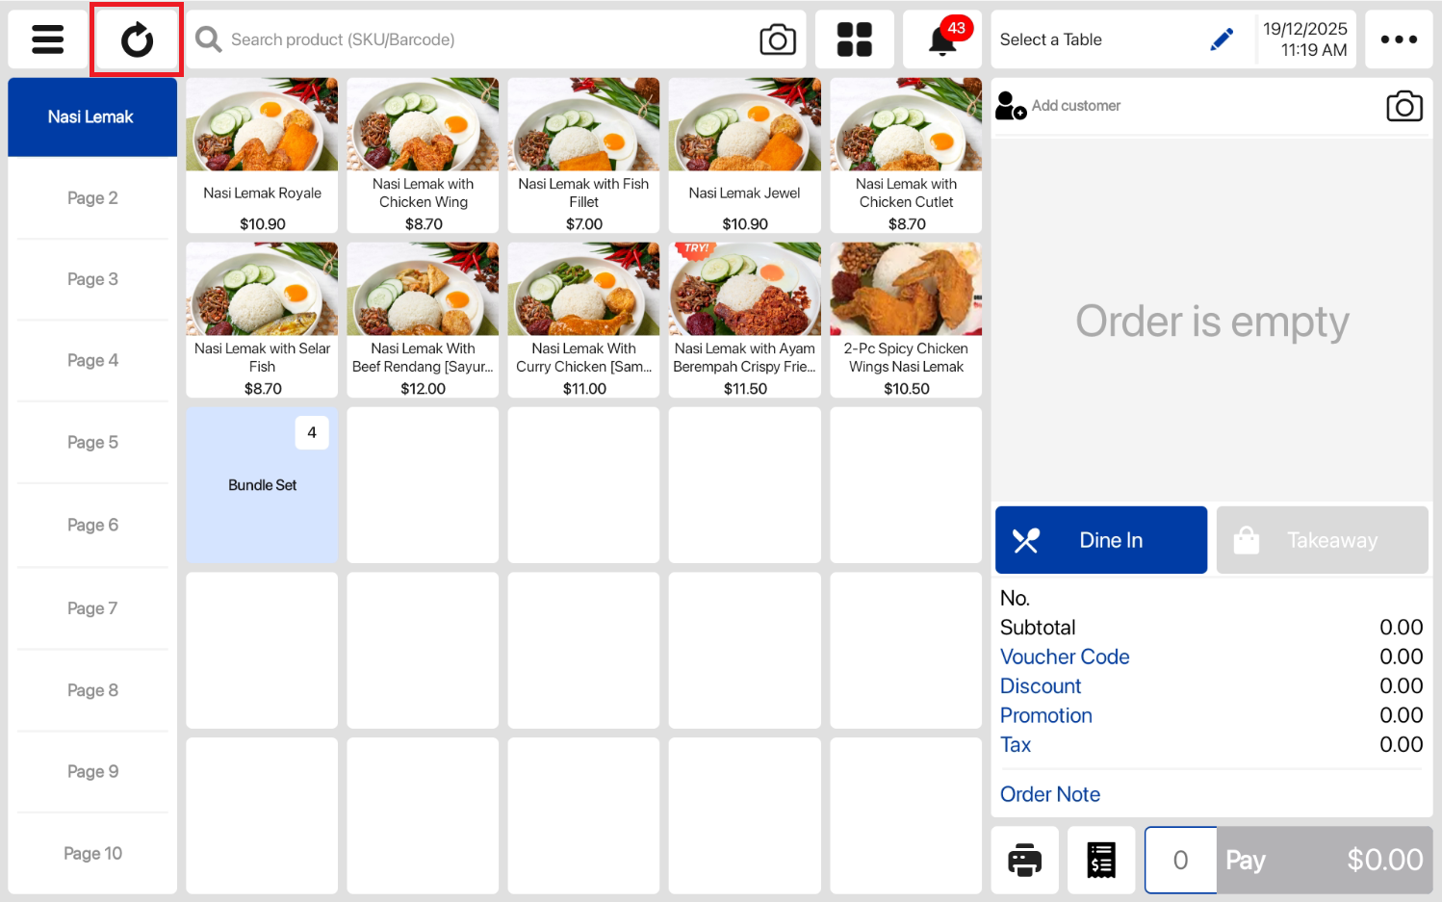This screenshot has width=1442, height=902.
Task: Click the refresh/reload icon
Action: click(137, 40)
